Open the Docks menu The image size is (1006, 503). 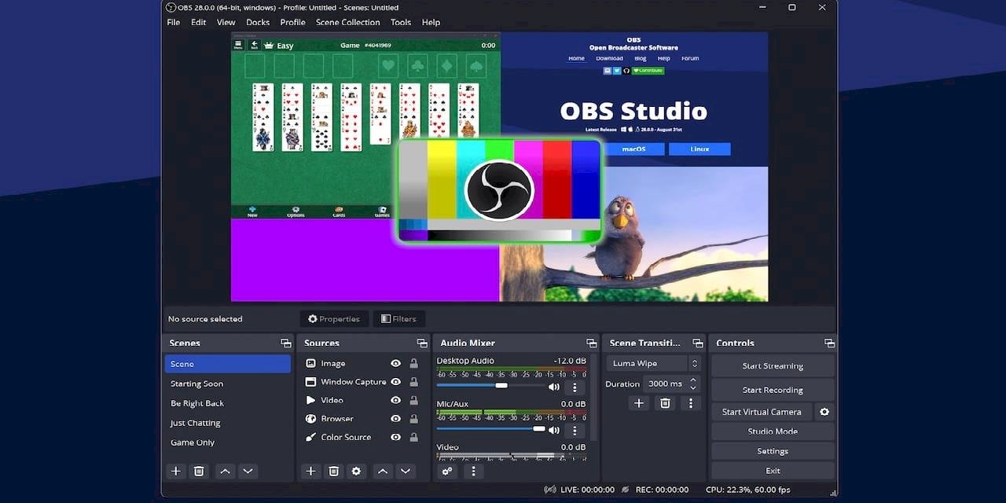258,22
